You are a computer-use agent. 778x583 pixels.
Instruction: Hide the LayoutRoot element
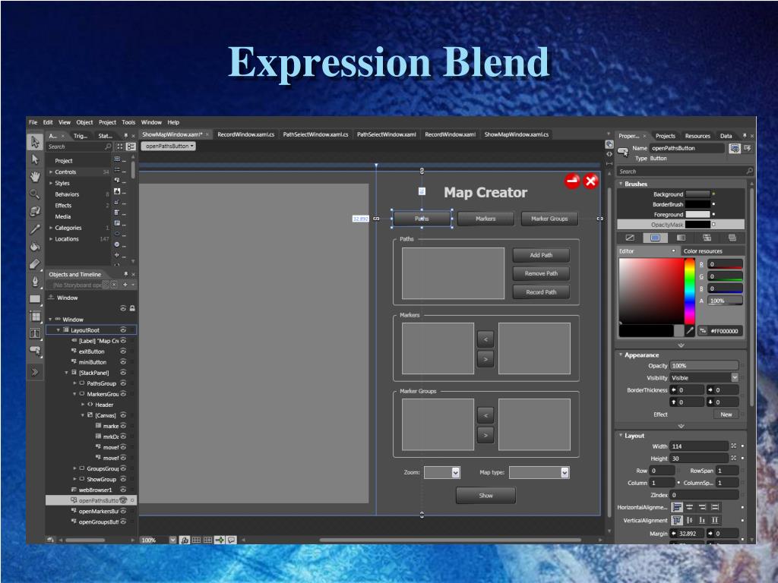[123, 330]
